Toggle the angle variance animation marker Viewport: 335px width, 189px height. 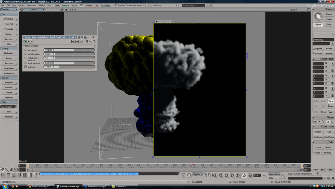pos(25,63)
